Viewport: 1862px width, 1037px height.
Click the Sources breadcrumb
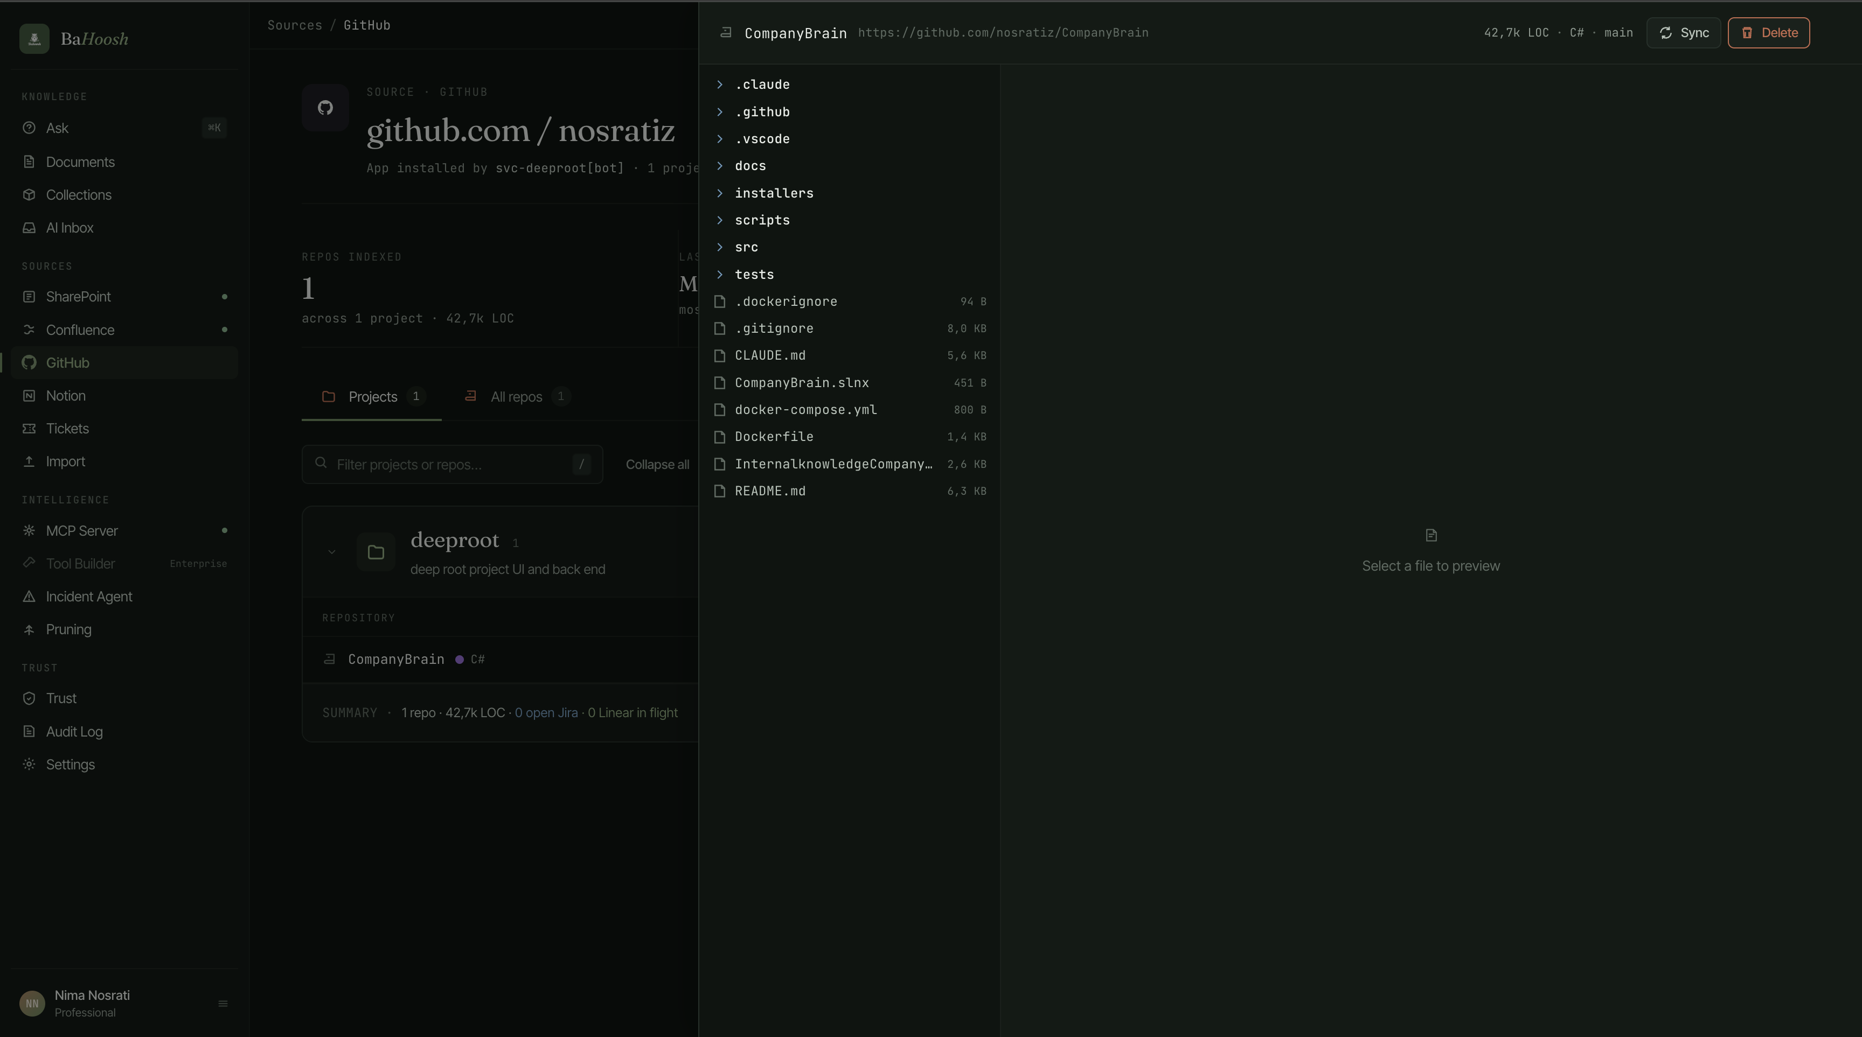[x=295, y=25]
